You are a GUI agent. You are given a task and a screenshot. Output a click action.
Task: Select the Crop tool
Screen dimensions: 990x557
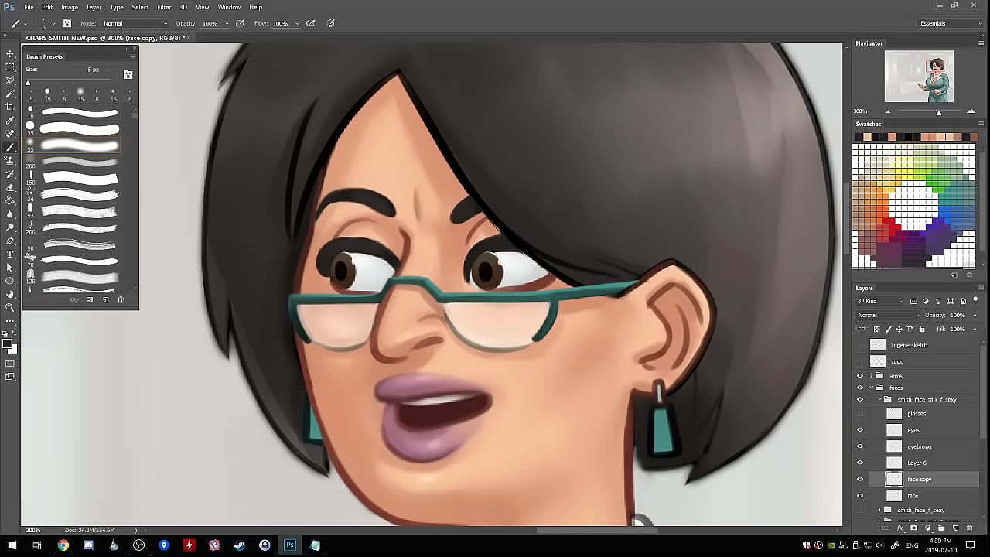[x=10, y=107]
